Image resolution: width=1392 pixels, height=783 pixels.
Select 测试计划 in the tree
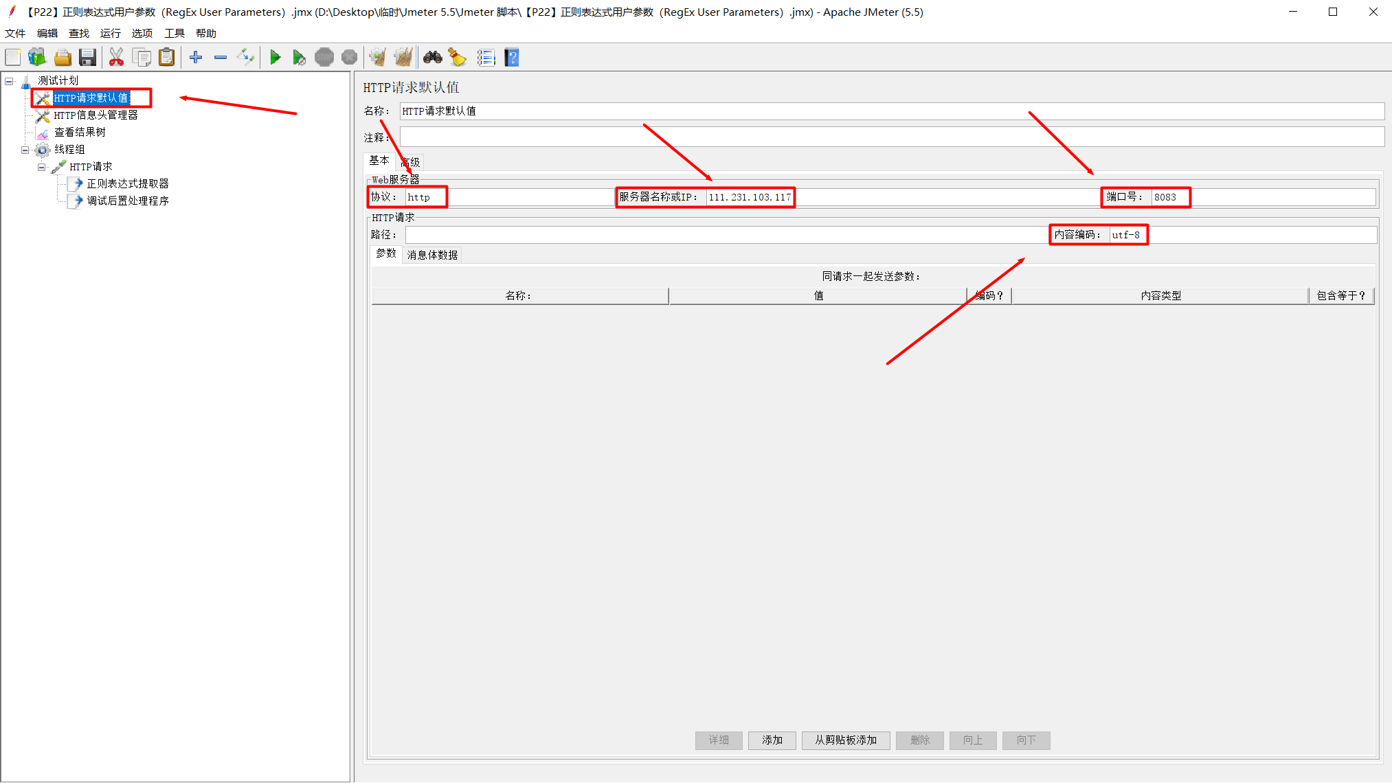(58, 81)
